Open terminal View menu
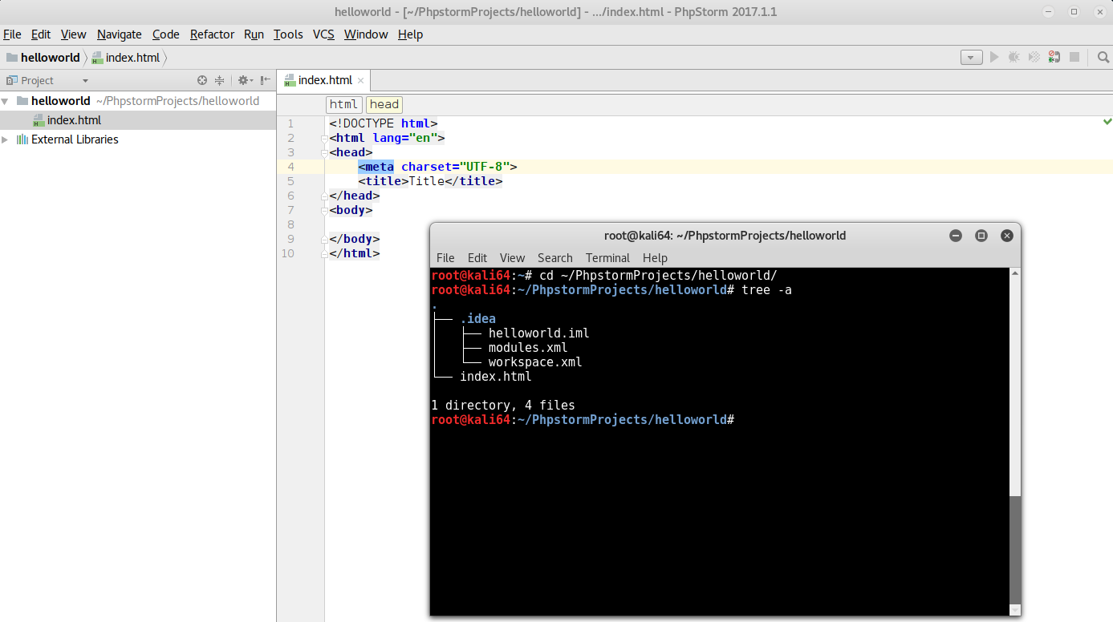The image size is (1113, 622). (512, 258)
